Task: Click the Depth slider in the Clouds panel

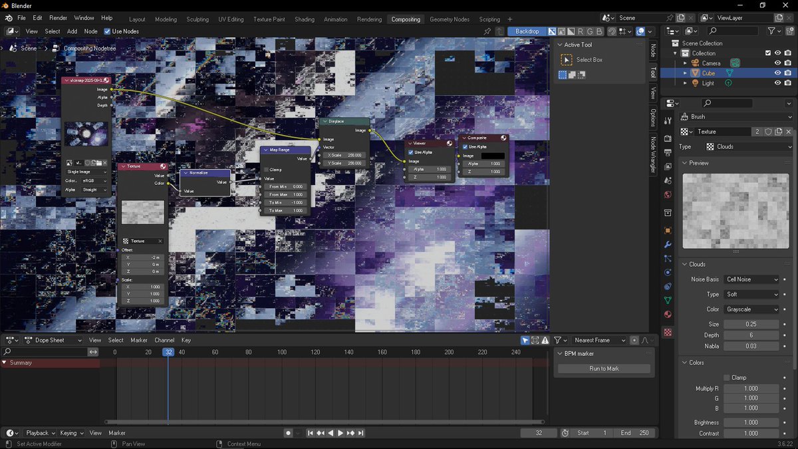Action: click(751, 335)
